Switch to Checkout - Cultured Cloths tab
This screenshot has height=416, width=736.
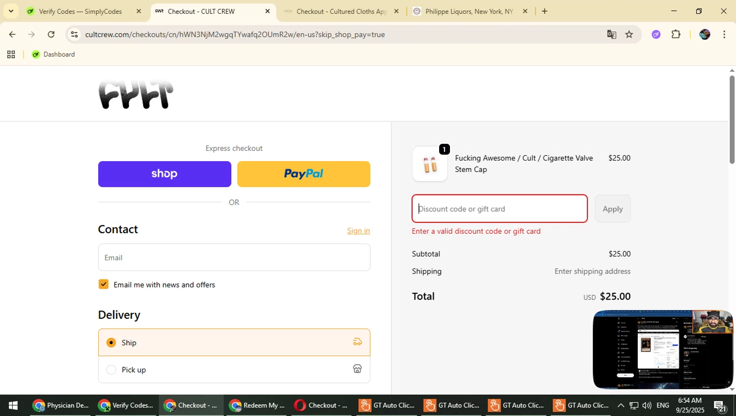342,11
